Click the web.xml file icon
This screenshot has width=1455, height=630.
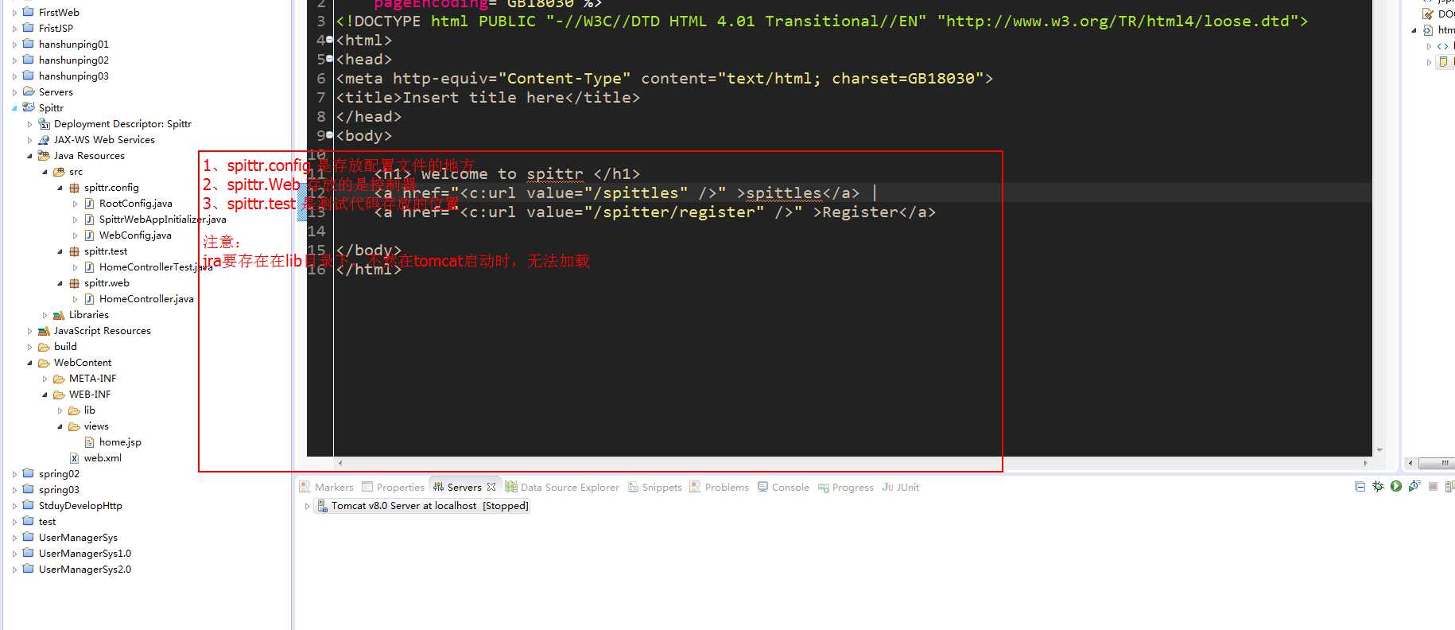[74, 457]
